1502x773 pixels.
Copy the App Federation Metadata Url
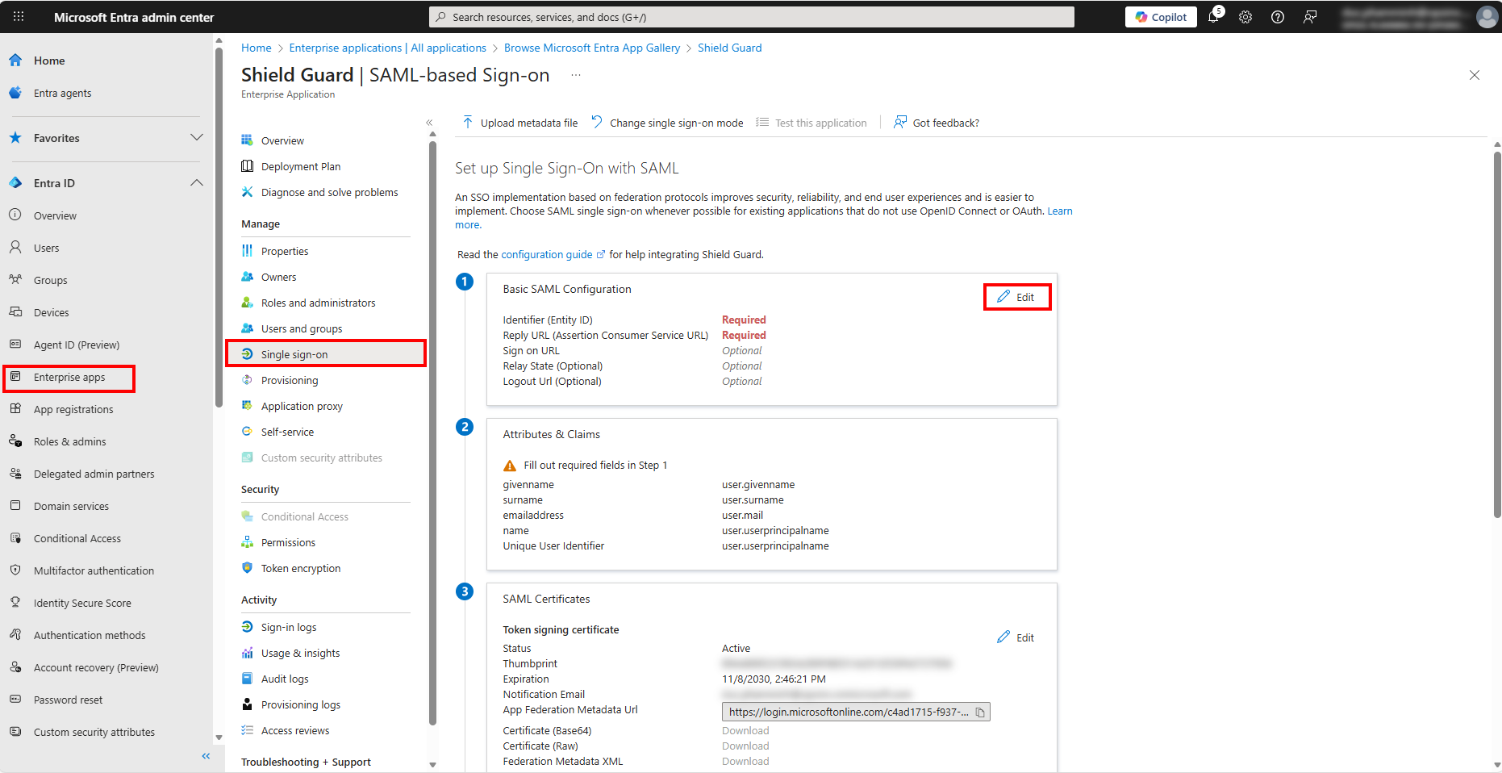980,712
